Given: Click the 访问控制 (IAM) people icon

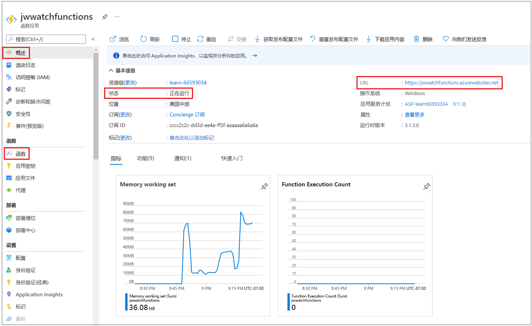Looking at the screenshot, I should [9, 77].
